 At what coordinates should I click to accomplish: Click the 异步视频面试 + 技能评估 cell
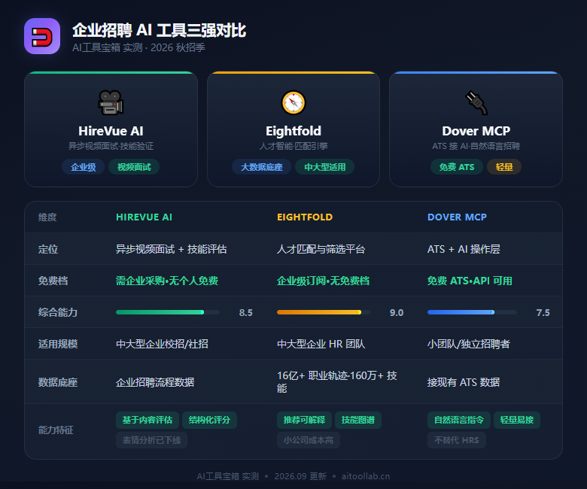171,249
